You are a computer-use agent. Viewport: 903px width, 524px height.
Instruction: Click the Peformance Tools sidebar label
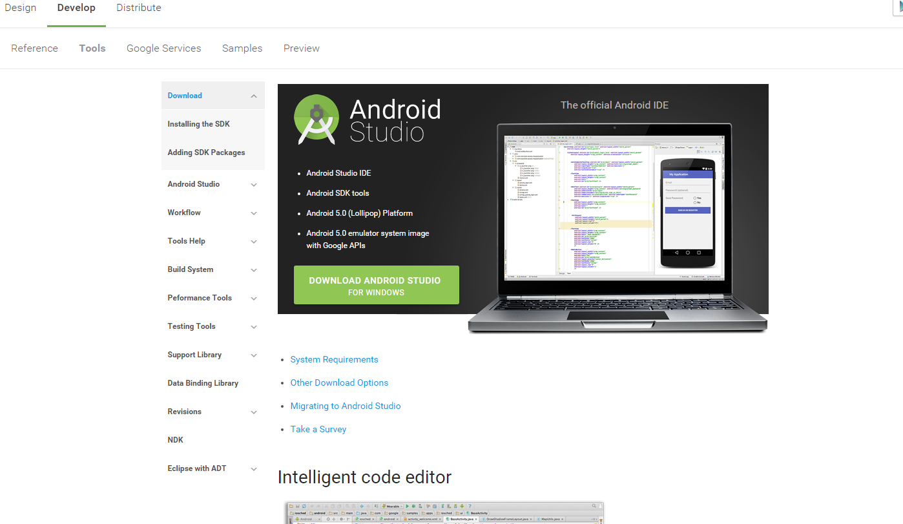[200, 298]
